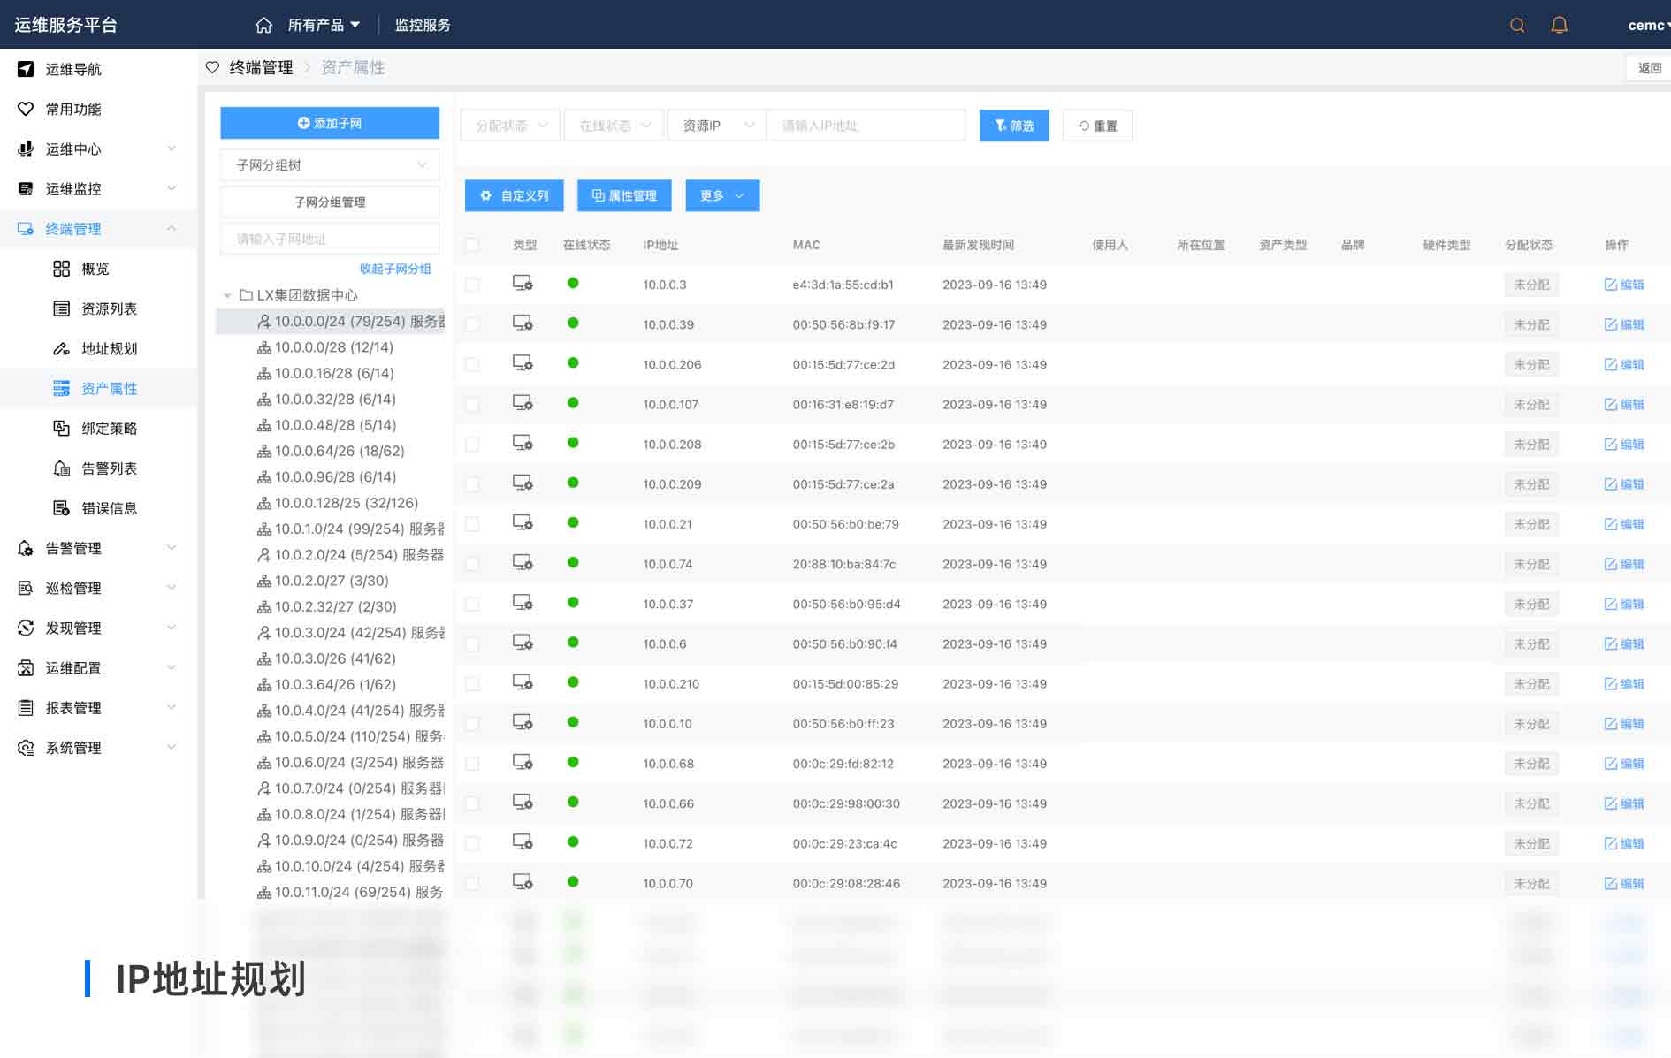Click the 自定义列 button

pyautogui.click(x=515, y=195)
